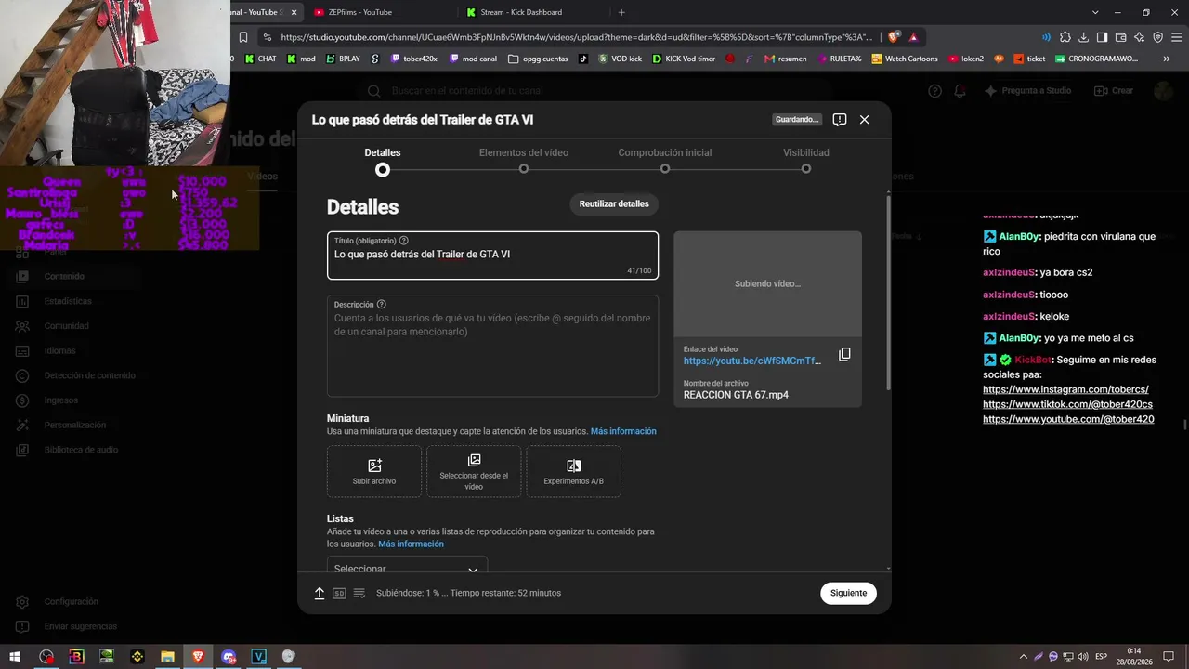The height and width of the screenshot is (669, 1189).
Task: Open the tab search dropdown arrow
Action: (1095, 12)
